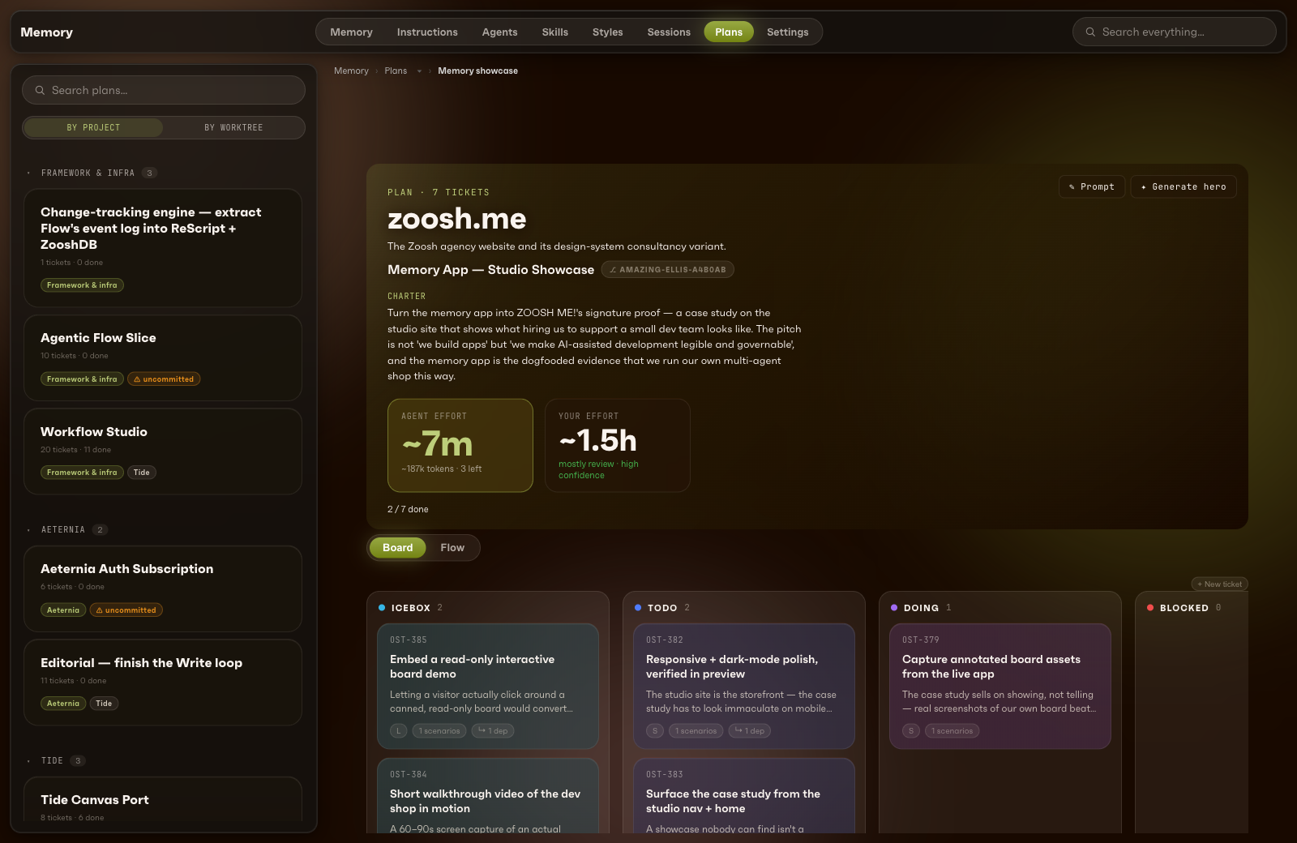Open the Agentic Flow Slice plan
This screenshot has width=1297, height=843.
[163, 358]
